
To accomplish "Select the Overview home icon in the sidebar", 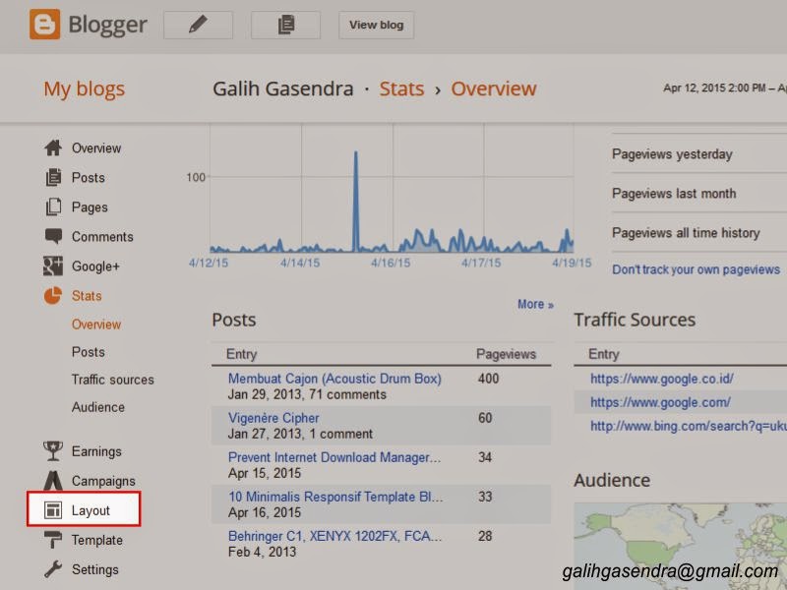I will coord(53,147).
